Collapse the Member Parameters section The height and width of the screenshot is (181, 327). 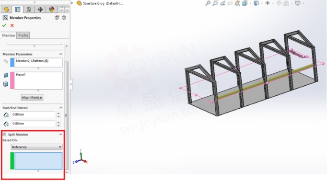coord(61,54)
